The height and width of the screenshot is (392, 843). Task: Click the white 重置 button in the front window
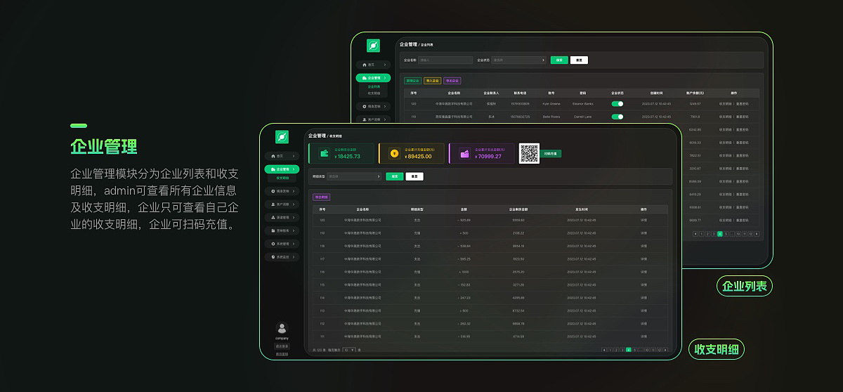click(x=414, y=176)
